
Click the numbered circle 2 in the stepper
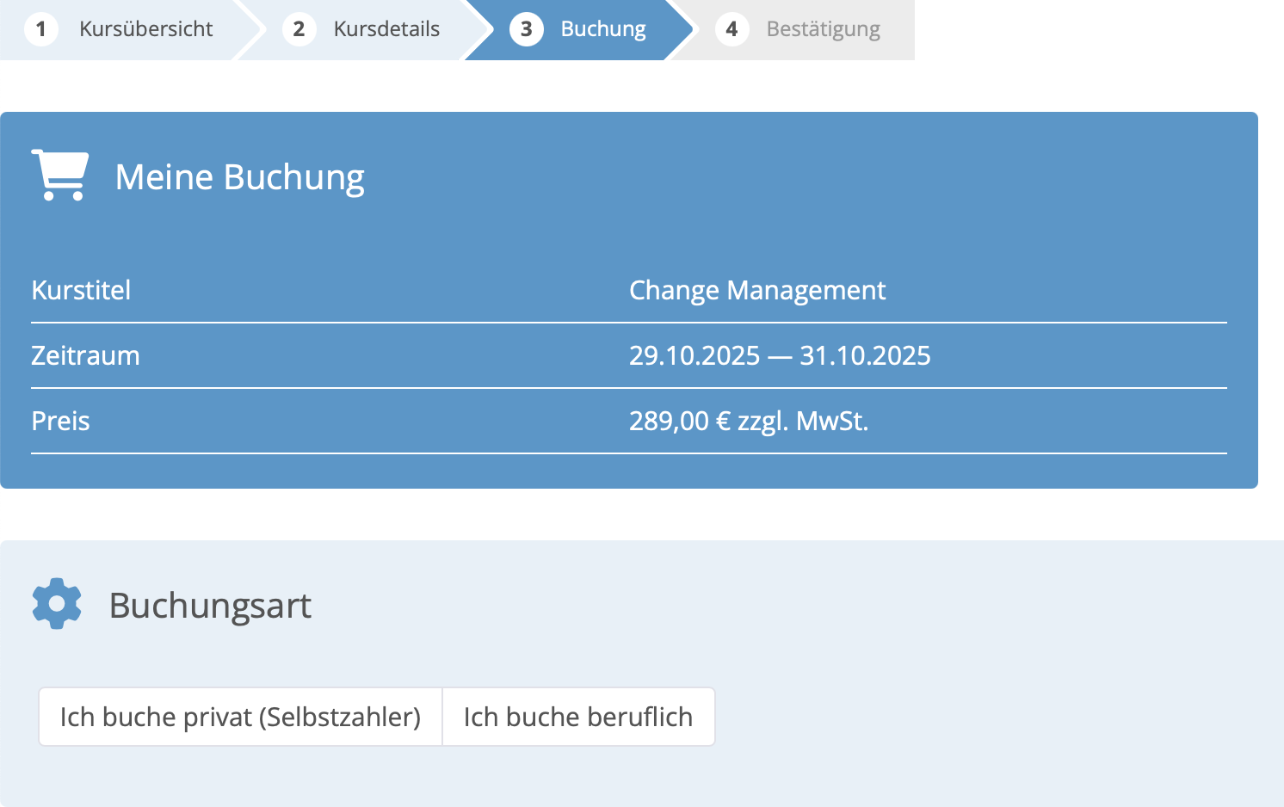pyautogui.click(x=299, y=28)
